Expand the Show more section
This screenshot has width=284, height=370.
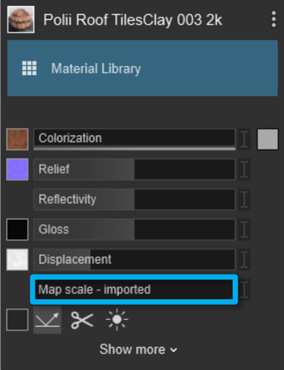tap(138, 350)
